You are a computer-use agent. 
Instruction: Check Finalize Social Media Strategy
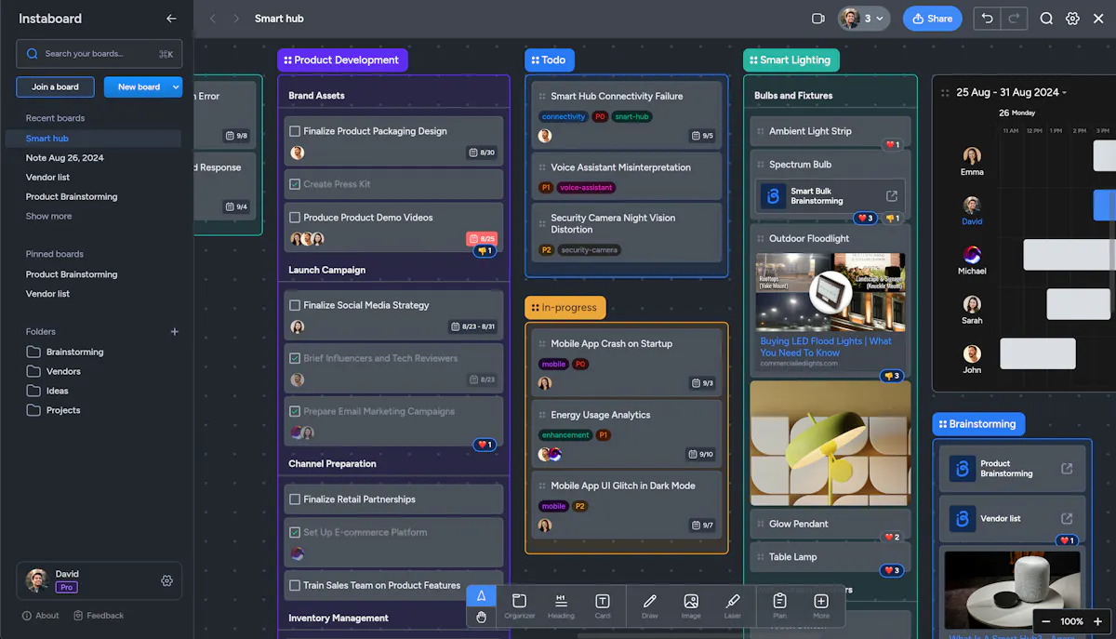(295, 305)
